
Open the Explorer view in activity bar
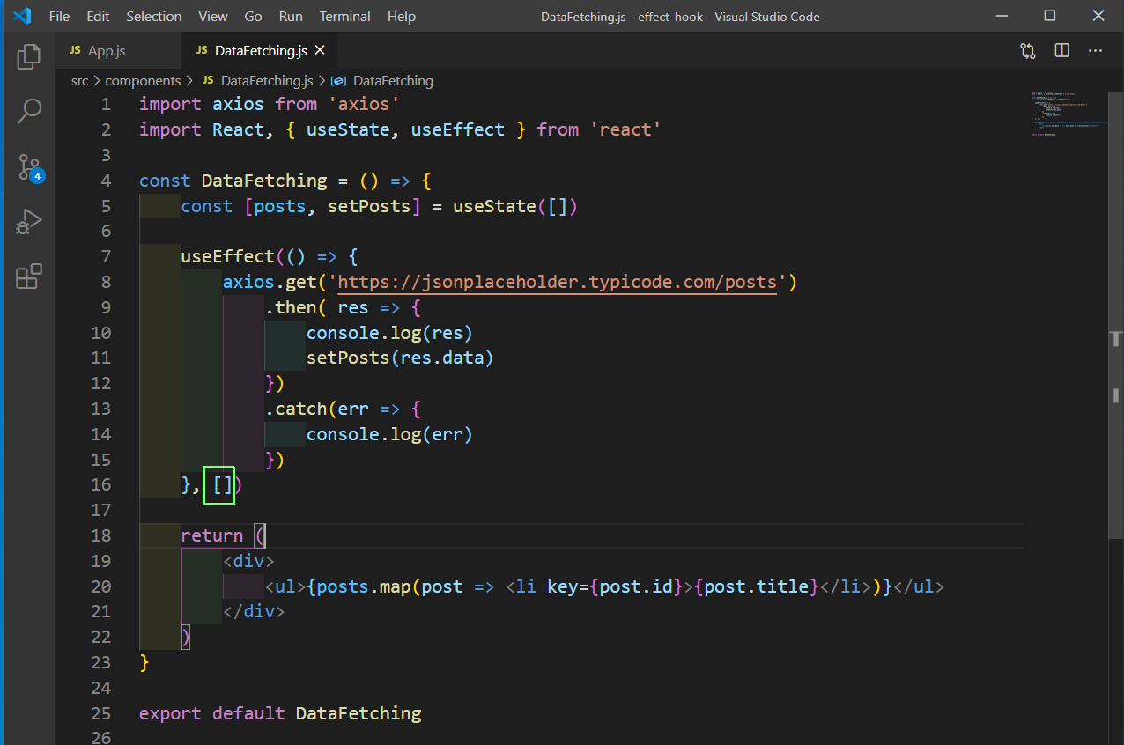point(29,56)
